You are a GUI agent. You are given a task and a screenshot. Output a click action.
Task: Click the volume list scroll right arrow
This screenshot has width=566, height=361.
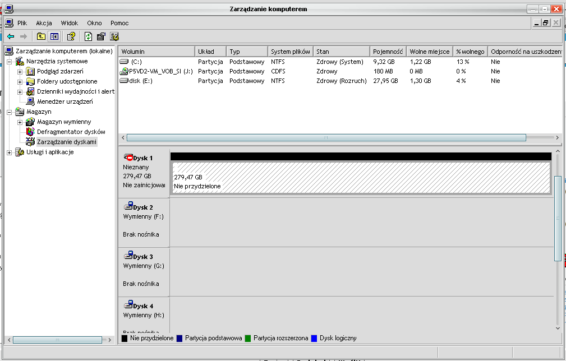(x=558, y=137)
